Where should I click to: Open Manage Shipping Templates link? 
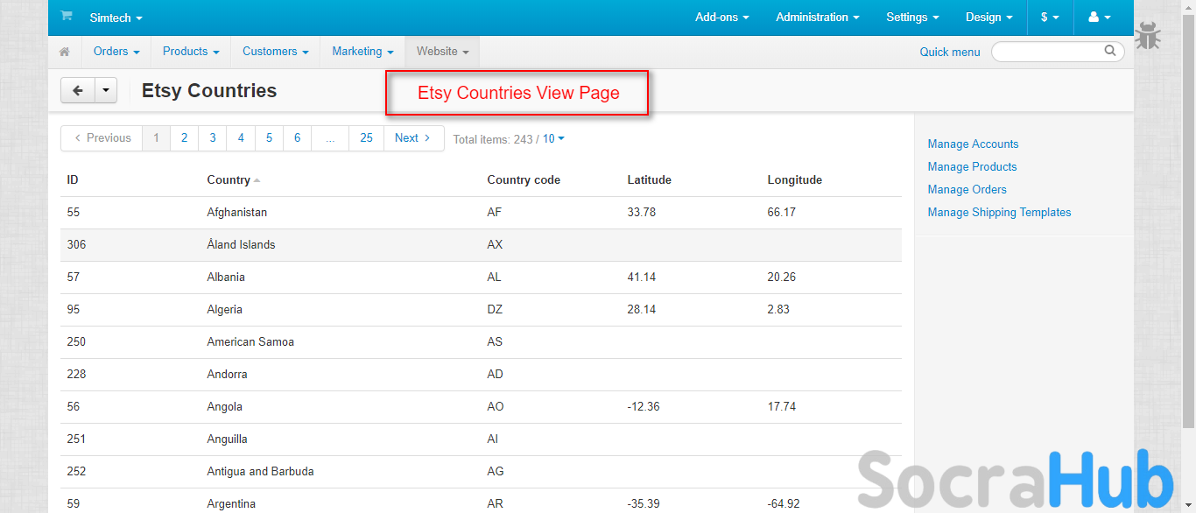[999, 212]
